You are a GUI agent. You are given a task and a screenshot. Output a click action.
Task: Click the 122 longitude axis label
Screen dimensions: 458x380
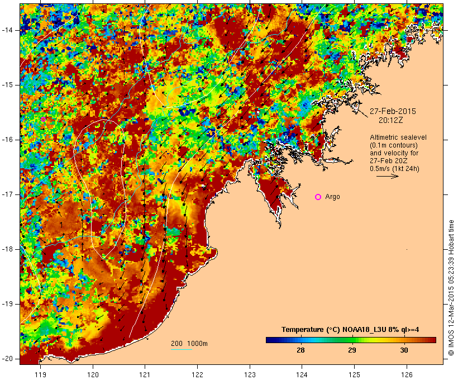click(x=198, y=375)
